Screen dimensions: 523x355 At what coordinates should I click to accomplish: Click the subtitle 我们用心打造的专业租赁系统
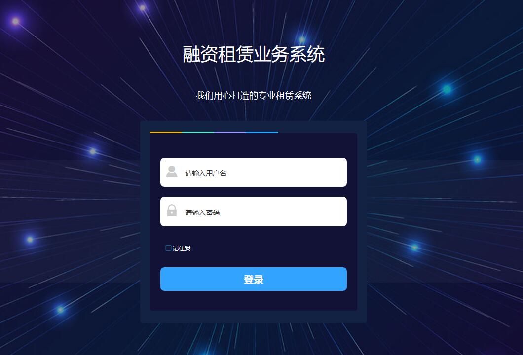click(x=254, y=96)
